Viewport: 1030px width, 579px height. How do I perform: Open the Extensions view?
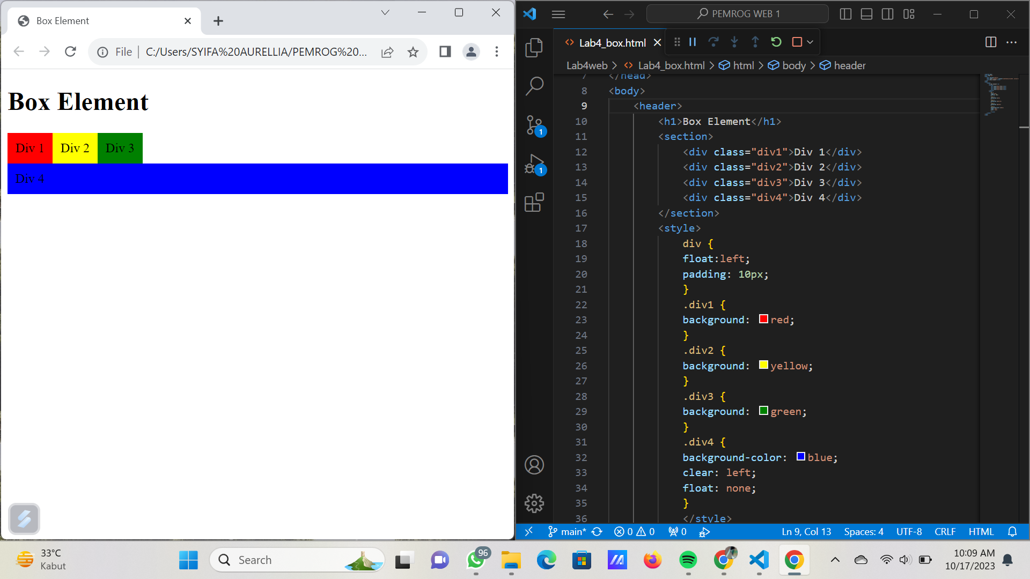(535, 203)
